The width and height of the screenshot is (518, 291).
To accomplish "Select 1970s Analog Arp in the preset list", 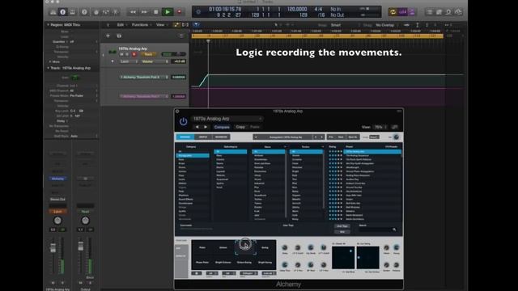I will pyautogui.click(x=372, y=151).
